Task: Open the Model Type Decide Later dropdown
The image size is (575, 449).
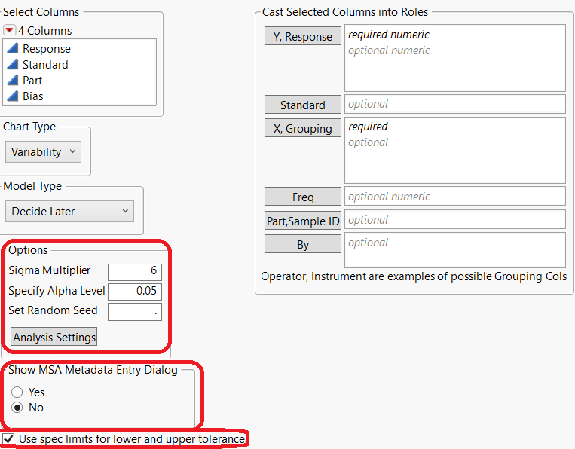Action: (x=69, y=211)
